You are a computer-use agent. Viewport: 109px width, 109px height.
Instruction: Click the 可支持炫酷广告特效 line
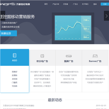(x=69, y=75)
